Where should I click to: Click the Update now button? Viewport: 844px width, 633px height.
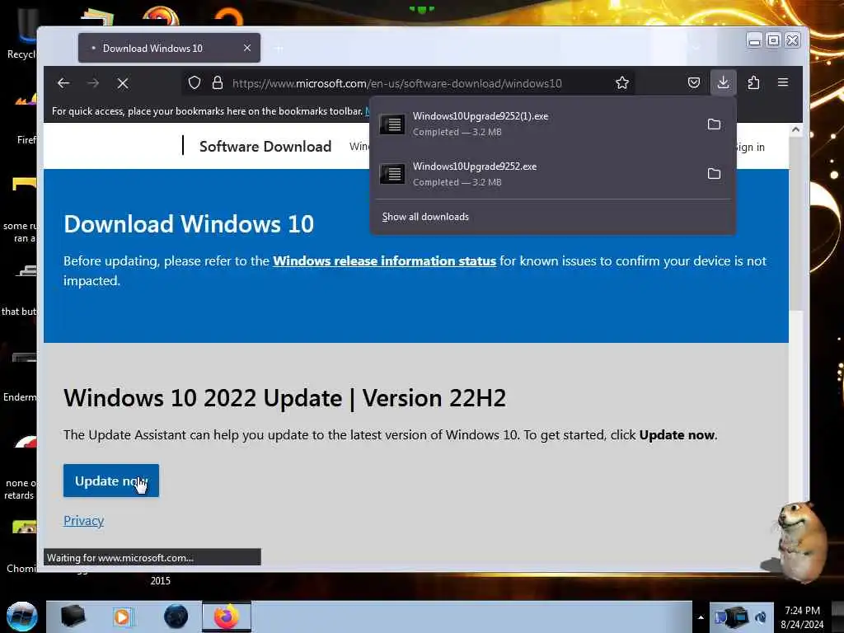coord(111,481)
